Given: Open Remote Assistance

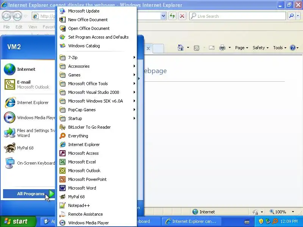Looking at the screenshot, I should pos(97,214).
